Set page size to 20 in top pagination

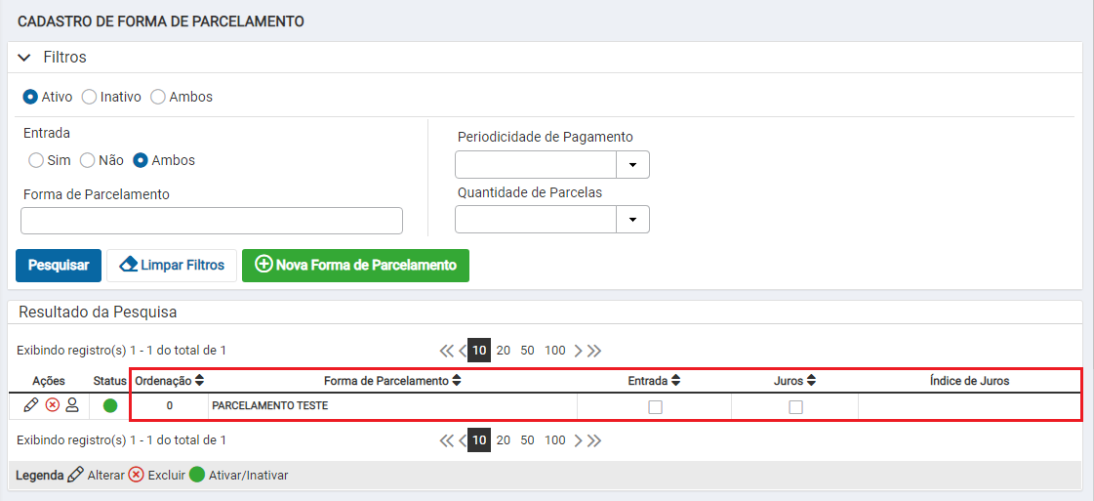click(504, 351)
